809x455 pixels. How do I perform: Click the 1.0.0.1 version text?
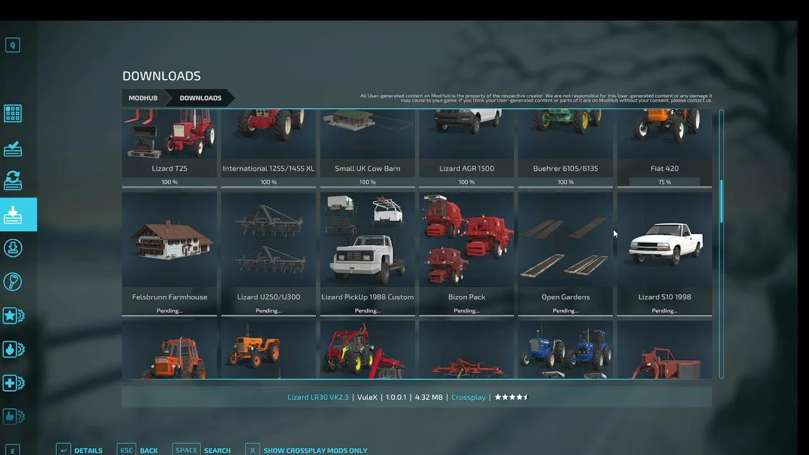click(396, 397)
